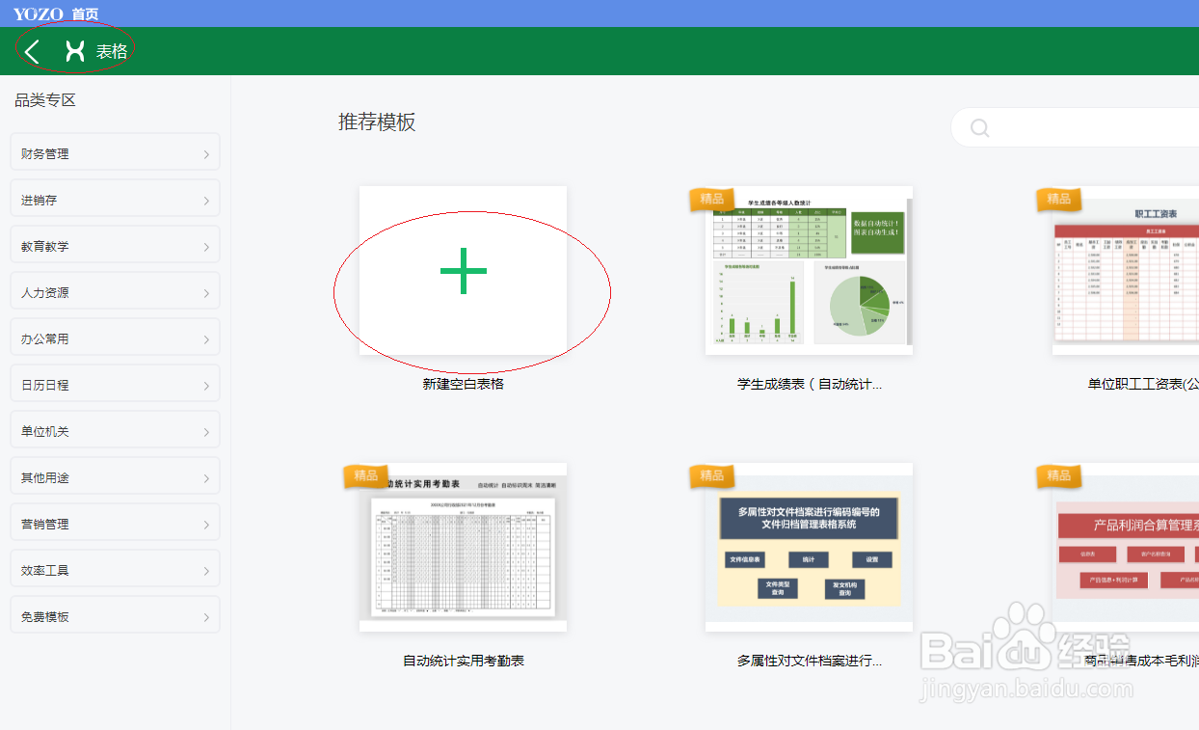The height and width of the screenshot is (730, 1199).
Task: Click the search magnifier icon
Action: coord(980,128)
